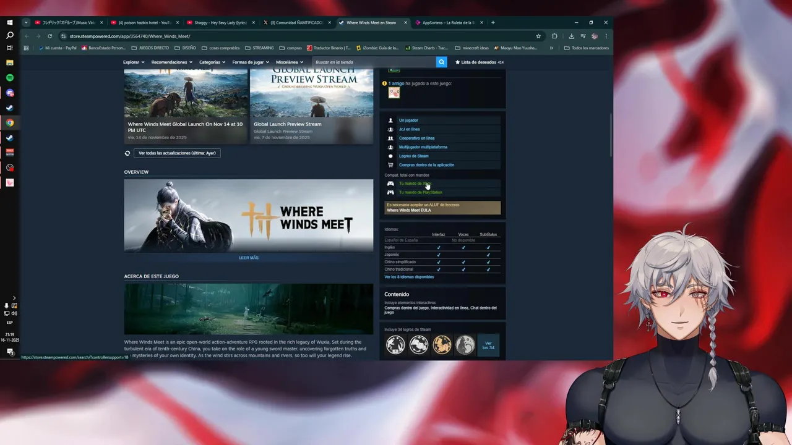Screen dimensions: 792x445
Task: Open the BancoEstado Person... bookmark
Action: click(103, 48)
